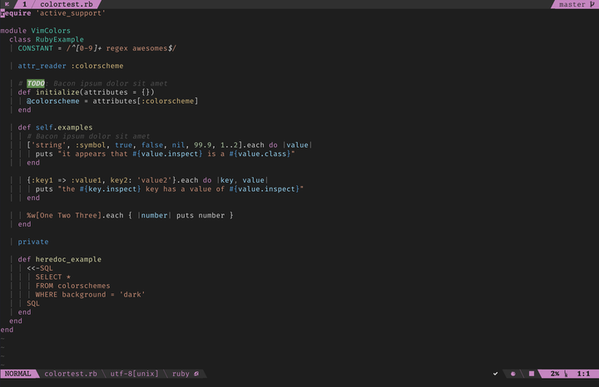Click the "it appears that" string

(x=92, y=154)
